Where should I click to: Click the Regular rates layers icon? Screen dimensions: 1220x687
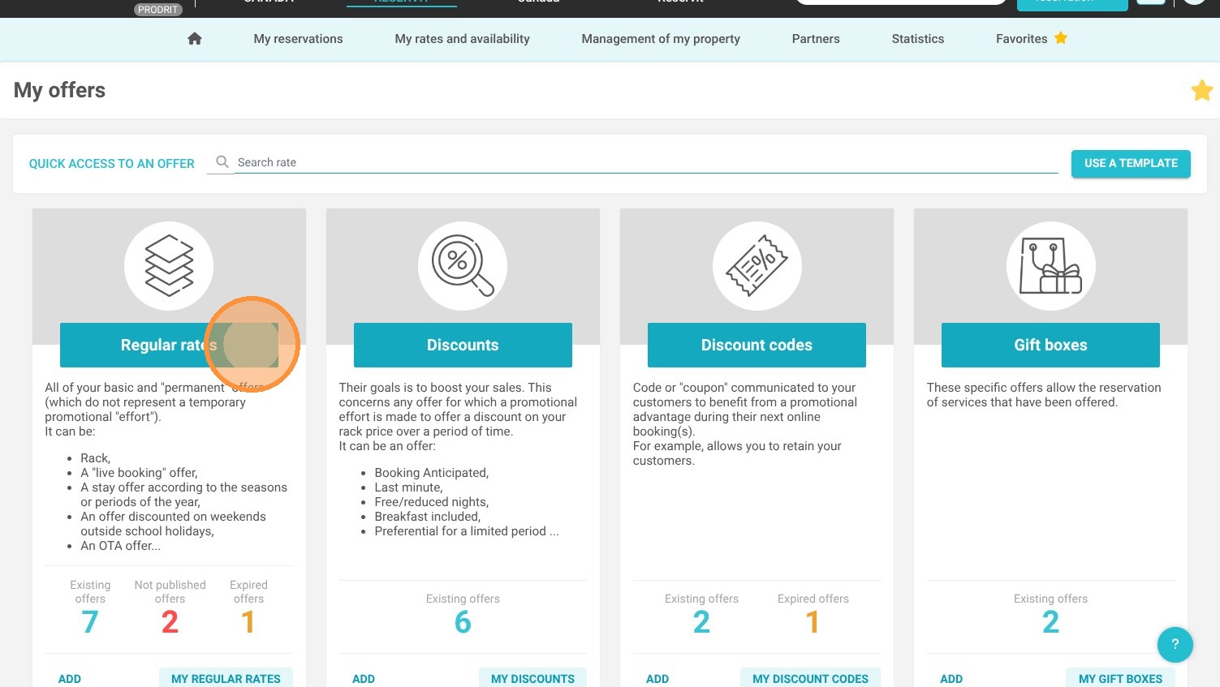pyautogui.click(x=169, y=266)
